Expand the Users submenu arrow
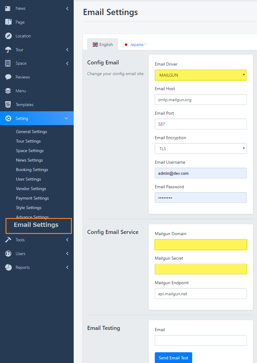The width and height of the screenshot is (257, 363). (x=67, y=254)
